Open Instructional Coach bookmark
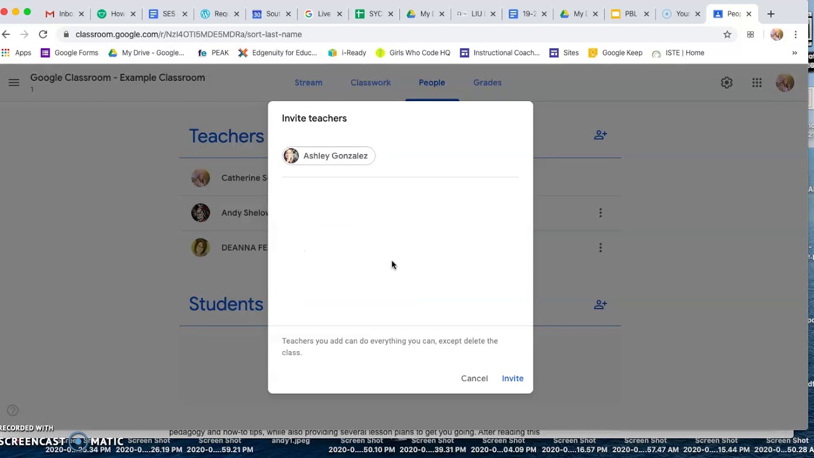The image size is (814, 458). tap(500, 53)
